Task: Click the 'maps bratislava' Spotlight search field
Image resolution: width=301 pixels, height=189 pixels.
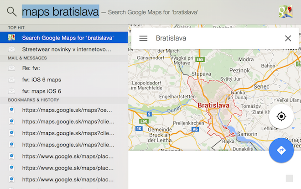Action: [61, 11]
